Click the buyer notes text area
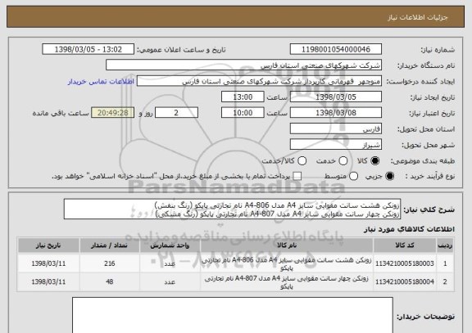The width and height of the screenshot is (472, 333). pyautogui.click(x=233, y=315)
